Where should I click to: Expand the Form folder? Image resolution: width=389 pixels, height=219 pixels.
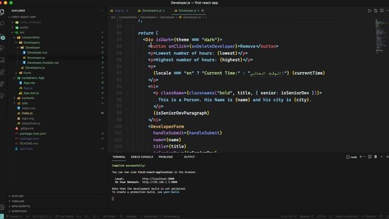(x=27, y=73)
